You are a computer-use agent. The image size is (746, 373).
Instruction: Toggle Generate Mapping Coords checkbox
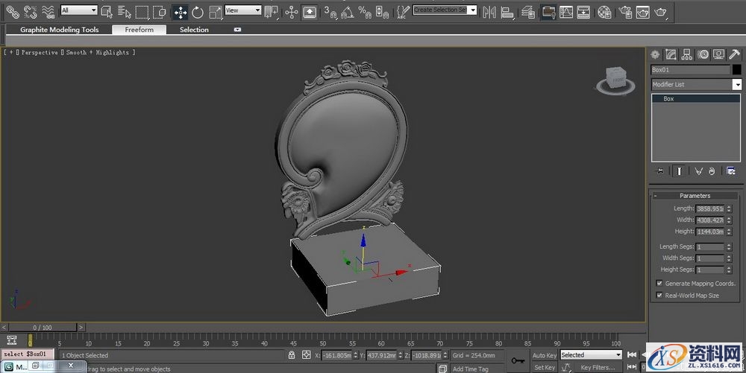tap(659, 284)
